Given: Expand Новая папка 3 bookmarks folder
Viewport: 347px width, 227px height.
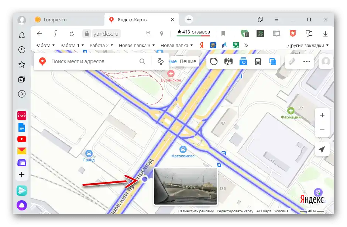Looking at the screenshot, I should tap(137, 46).
